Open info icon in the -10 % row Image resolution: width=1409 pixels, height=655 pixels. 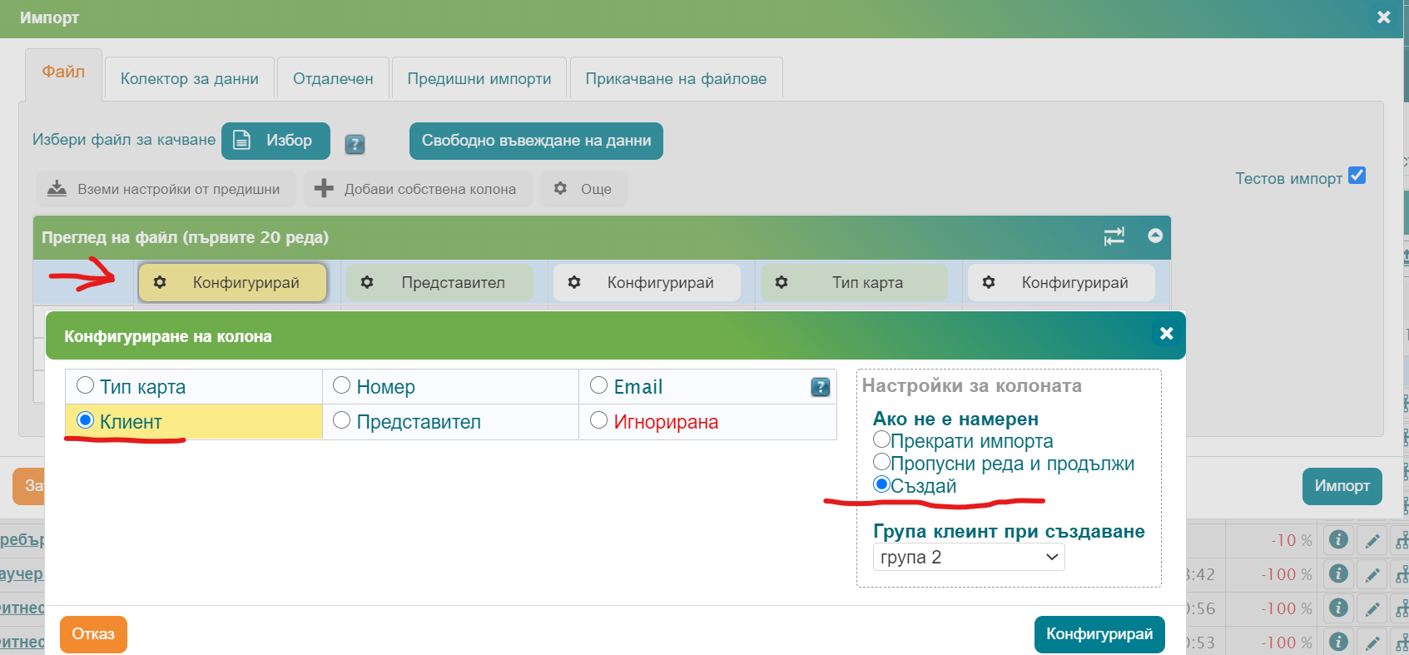click(x=1338, y=539)
